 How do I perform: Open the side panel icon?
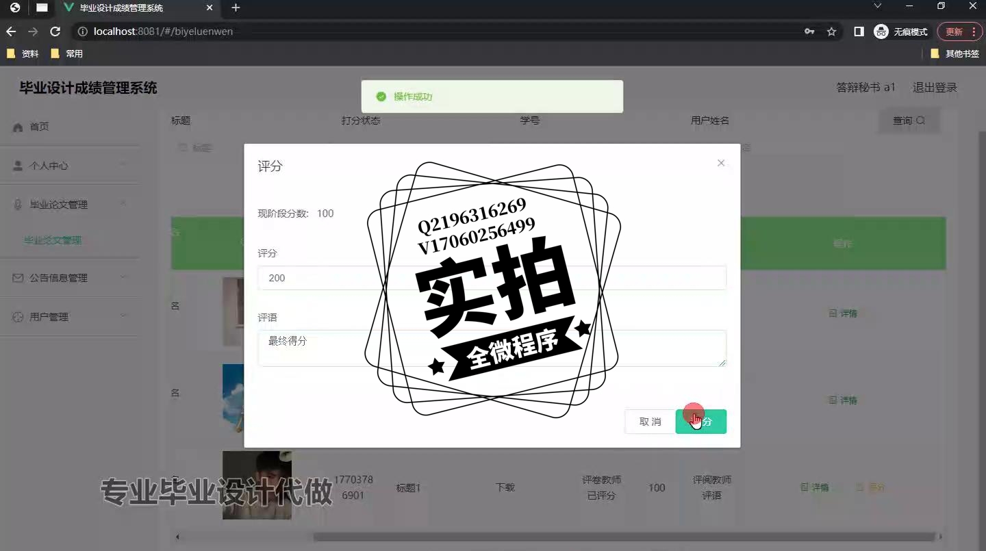coord(859,31)
